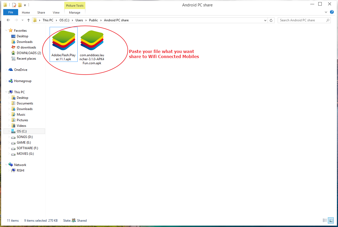Open Recent places

tap(26, 59)
